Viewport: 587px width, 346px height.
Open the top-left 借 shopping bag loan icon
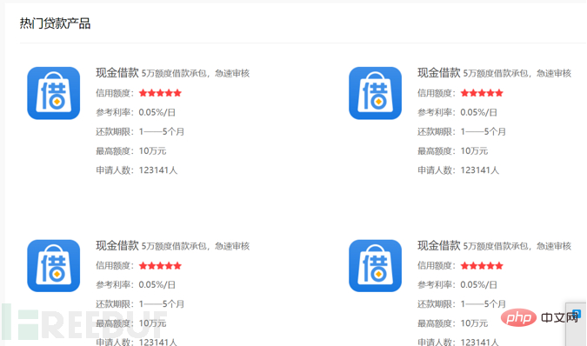click(x=54, y=93)
